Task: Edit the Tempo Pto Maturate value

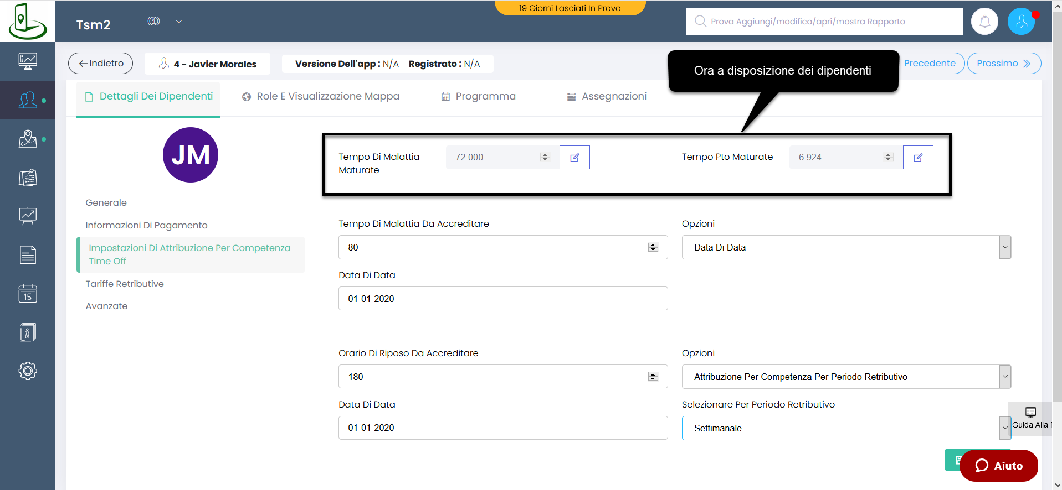Action: point(917,158)
